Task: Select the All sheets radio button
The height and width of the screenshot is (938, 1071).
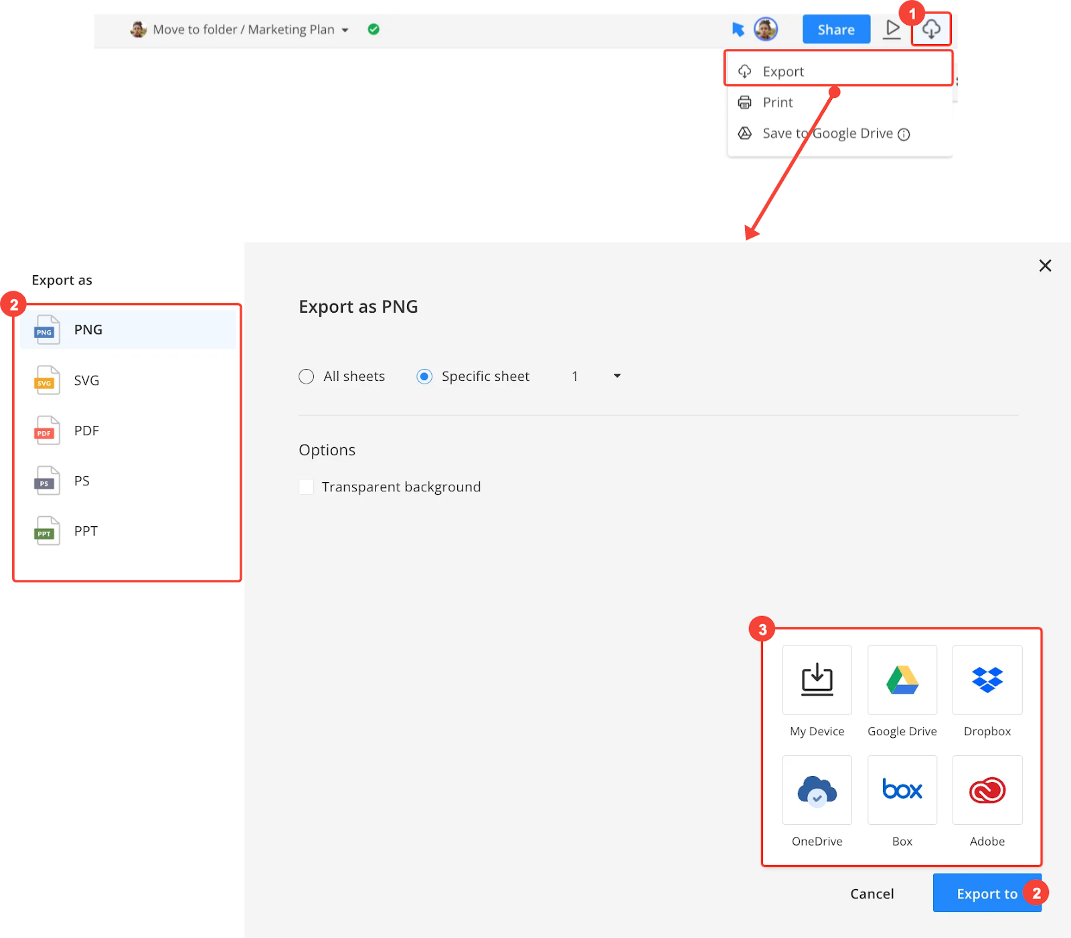Action: tap(306, 376)
